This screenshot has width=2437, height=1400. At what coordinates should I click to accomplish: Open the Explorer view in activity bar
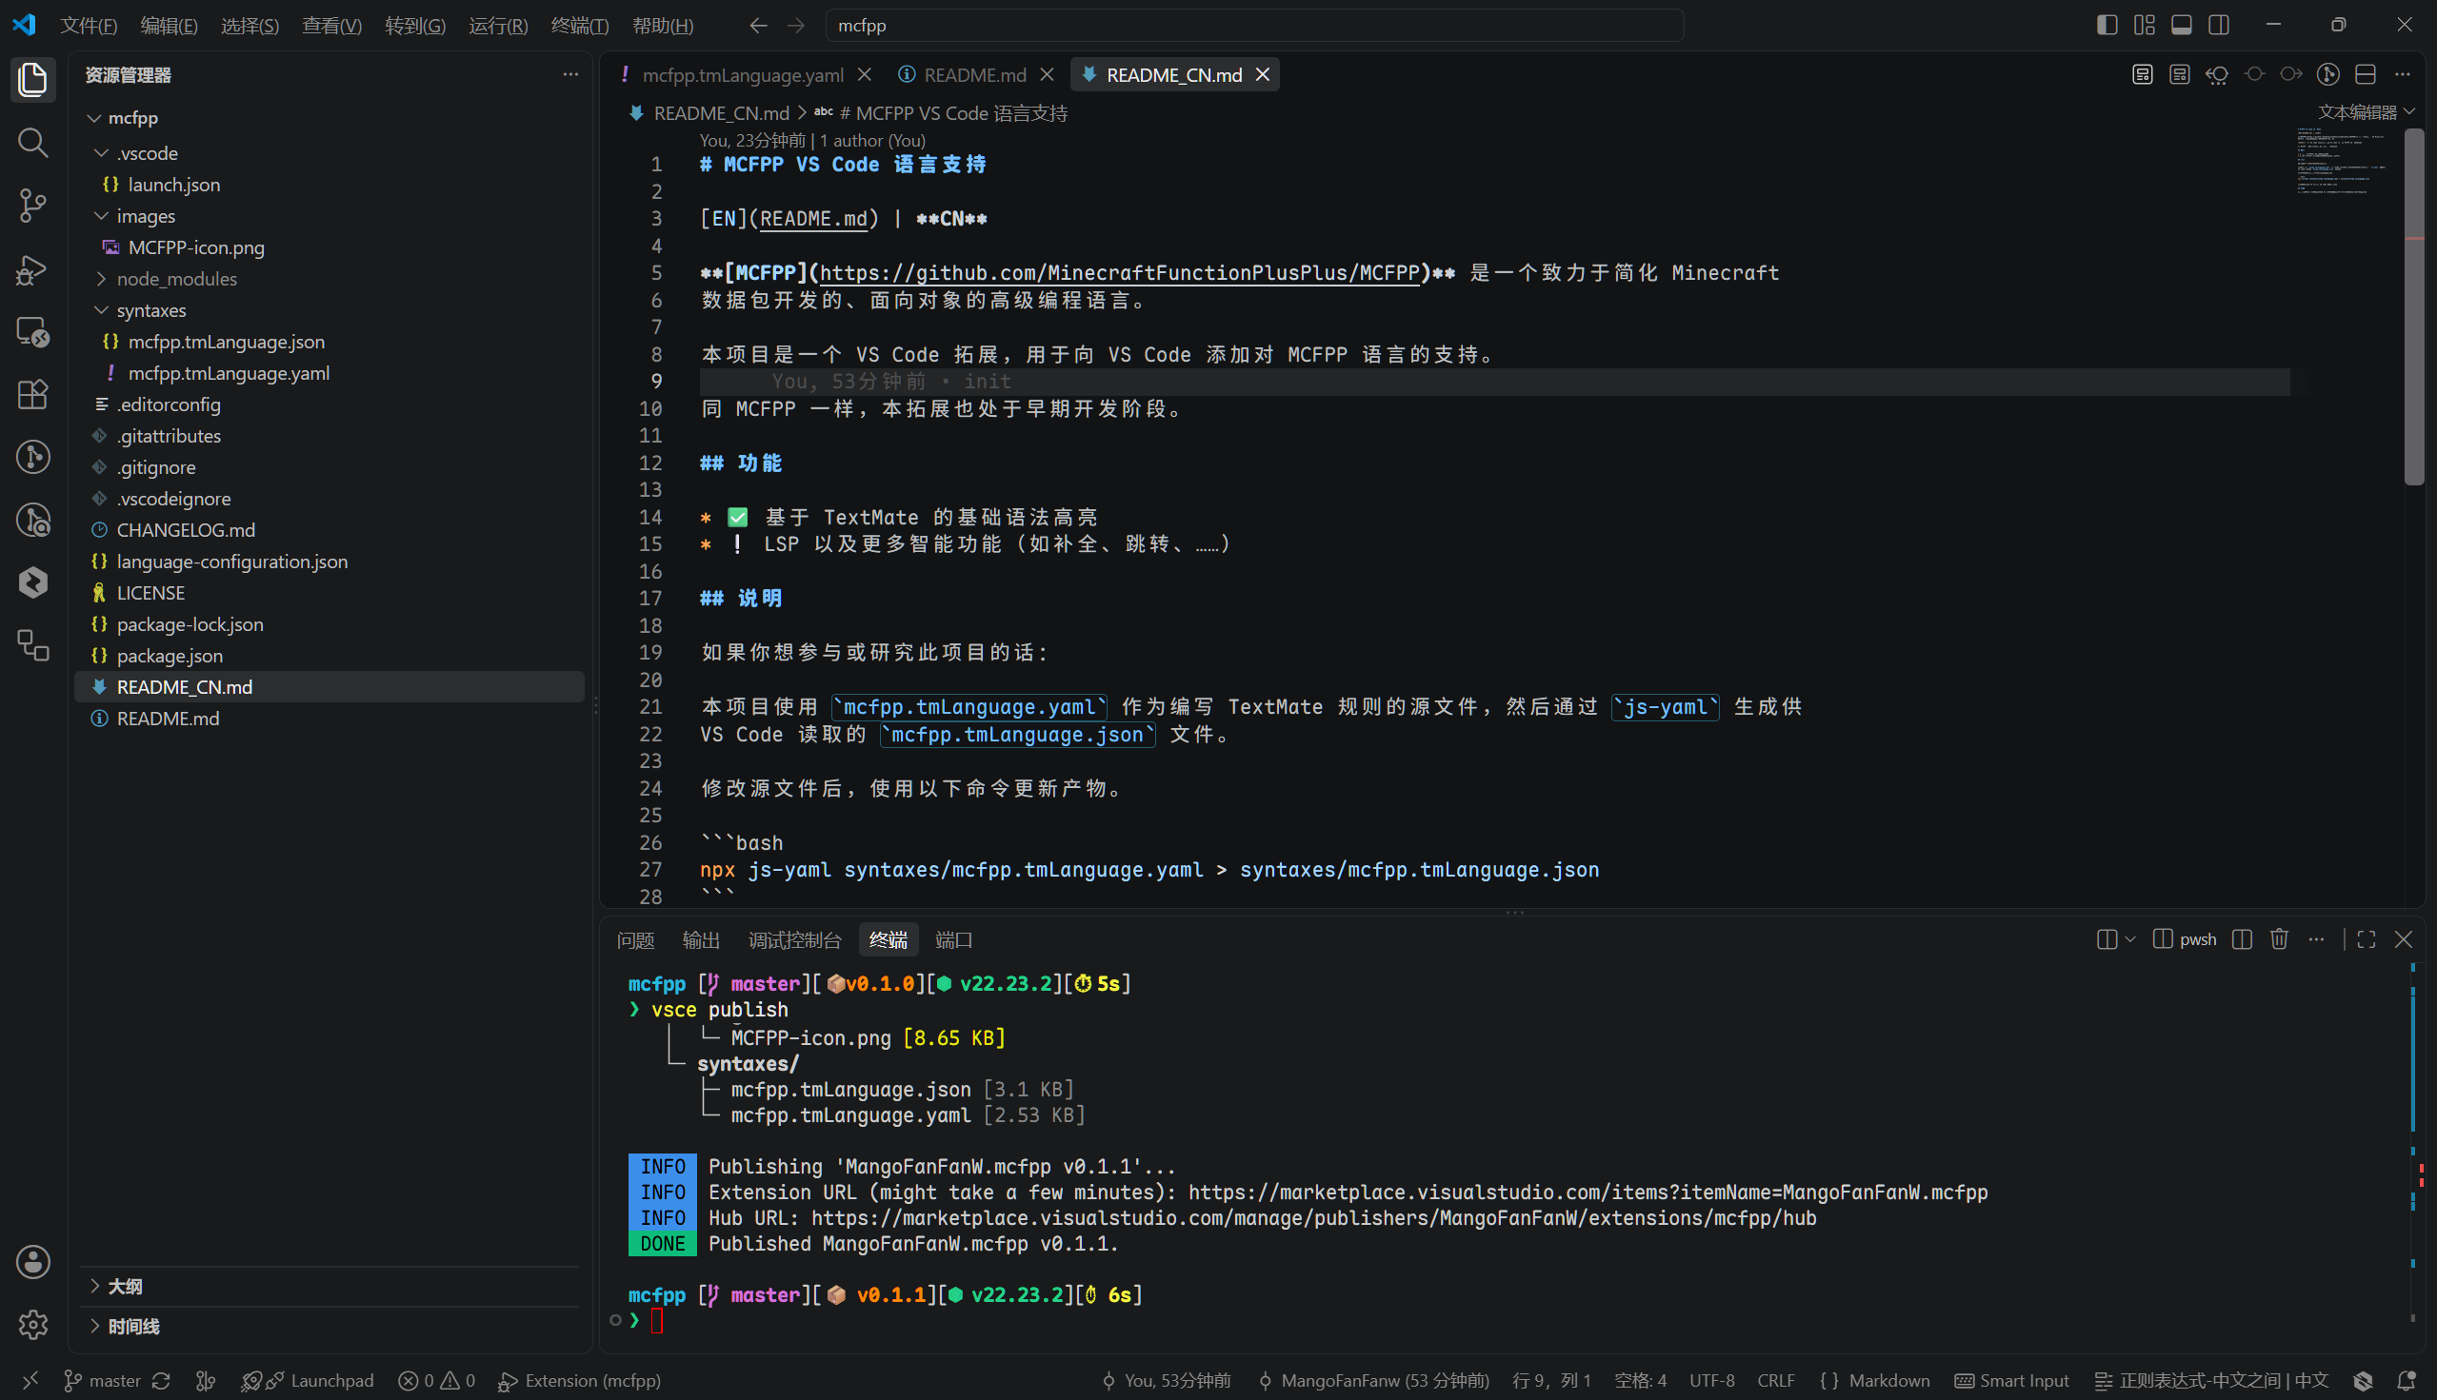32,79
